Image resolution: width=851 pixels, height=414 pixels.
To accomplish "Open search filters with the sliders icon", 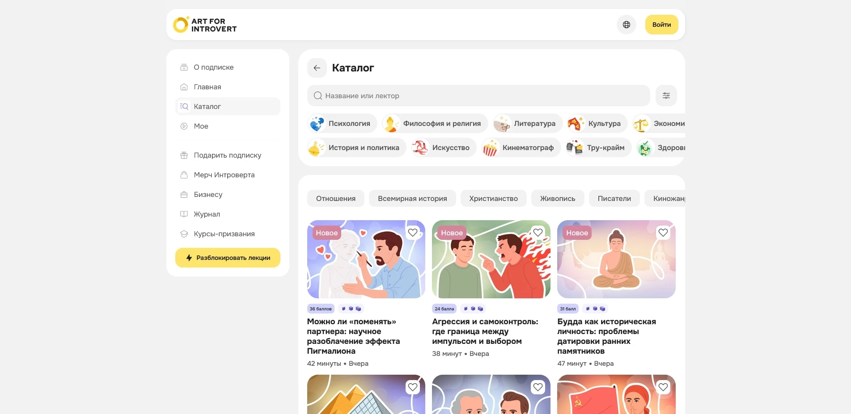I will pos(666,96).
